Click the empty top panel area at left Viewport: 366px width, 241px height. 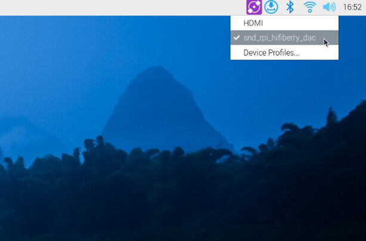pos(90,7)
